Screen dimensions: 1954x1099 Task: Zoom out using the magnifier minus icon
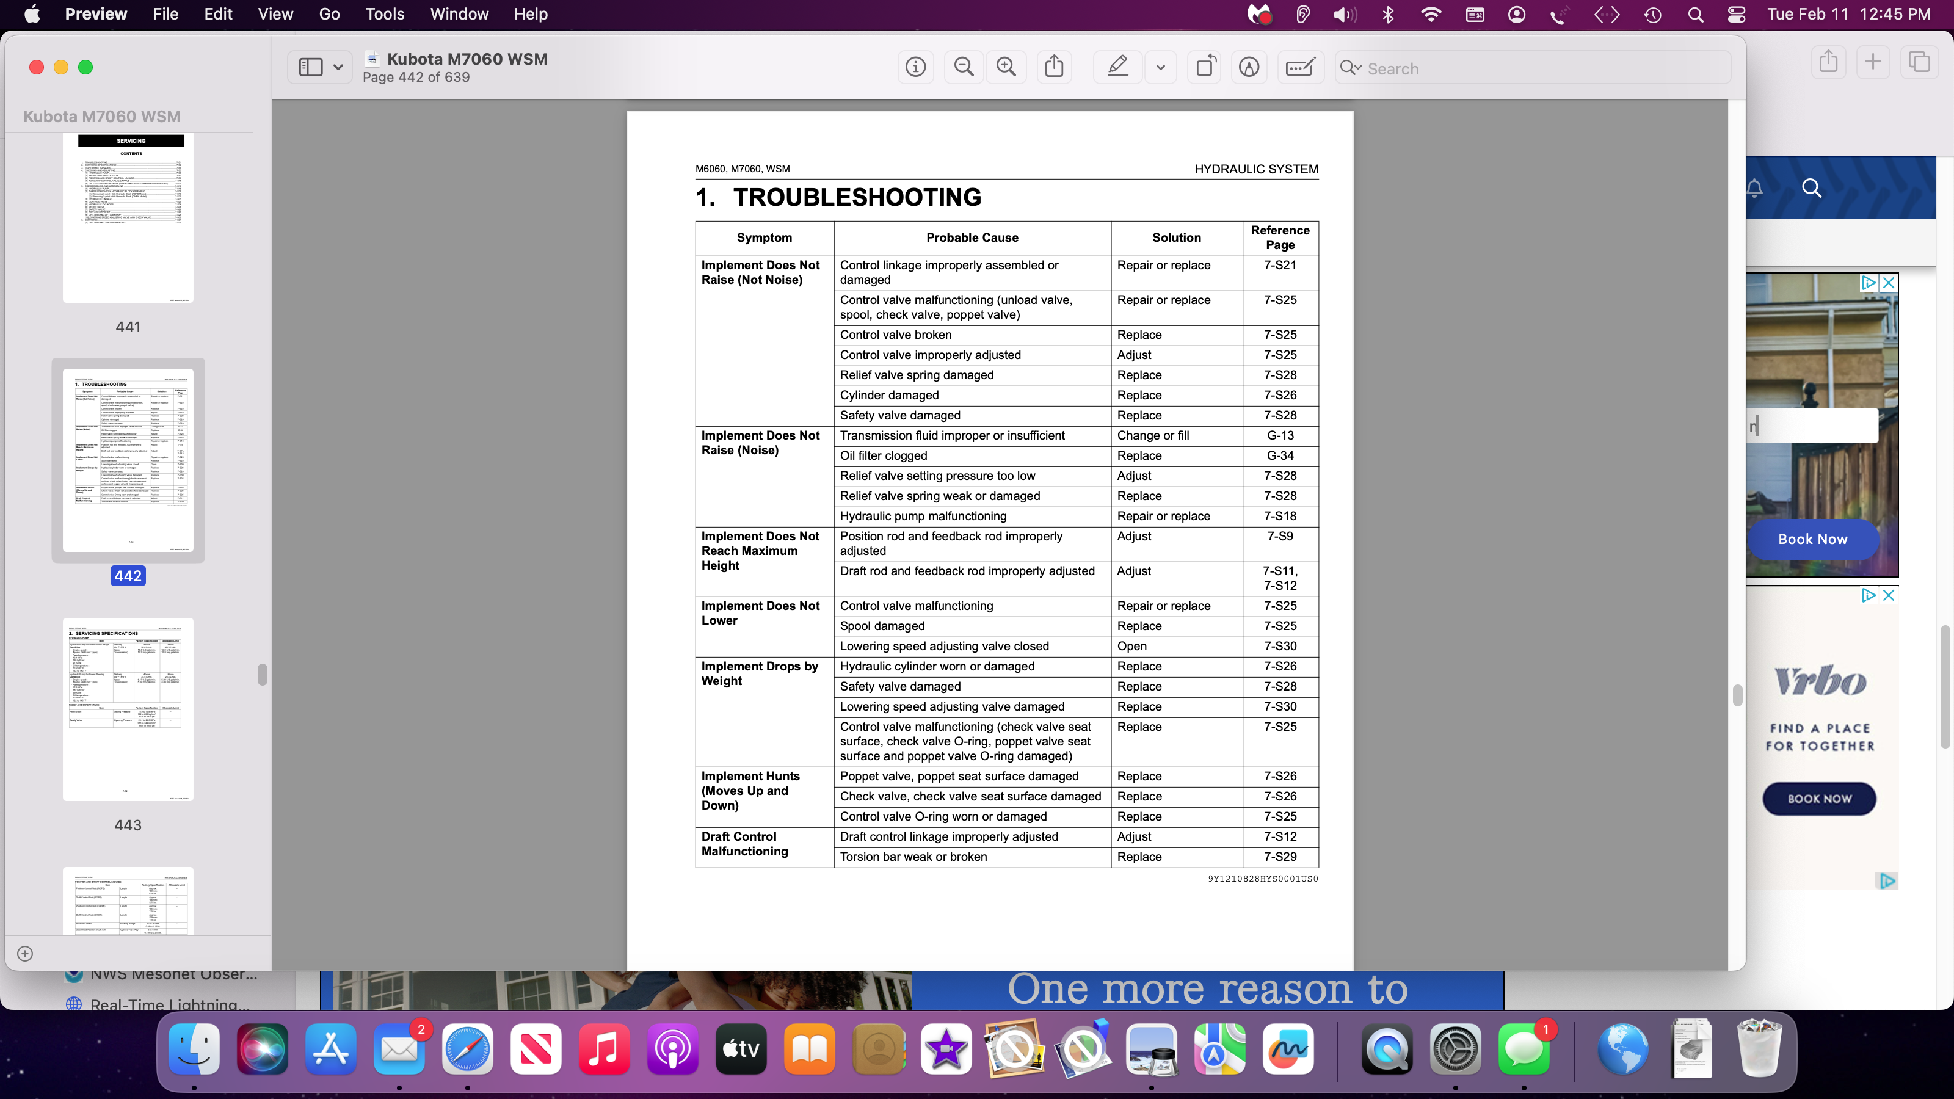(x=964, y=68)
